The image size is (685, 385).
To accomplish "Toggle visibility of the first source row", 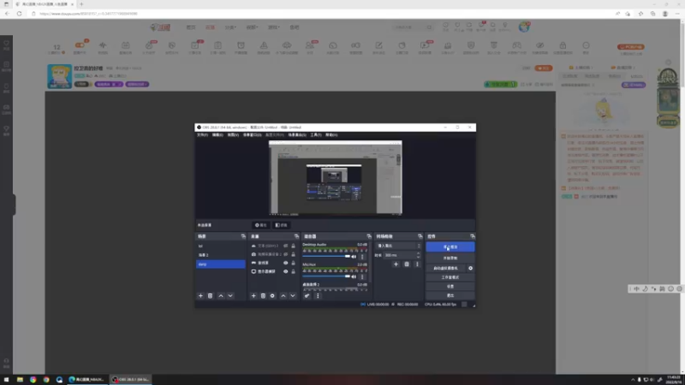I will (286, 246).
